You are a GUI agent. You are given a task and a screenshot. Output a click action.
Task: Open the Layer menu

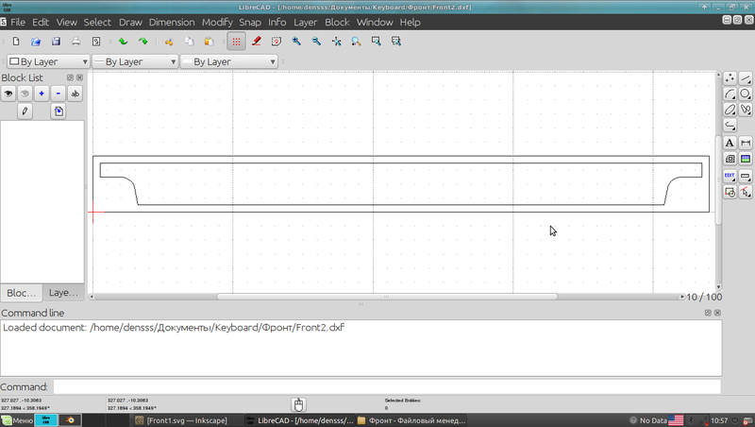(305, 22)
